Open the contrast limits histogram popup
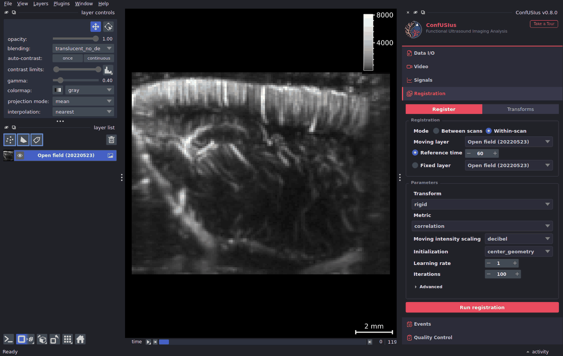Image resolution: width=563 pixels, height=356 pixels. 108,70
